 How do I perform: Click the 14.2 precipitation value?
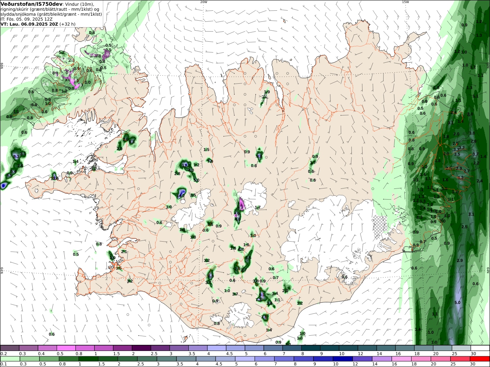pos(181,195)
